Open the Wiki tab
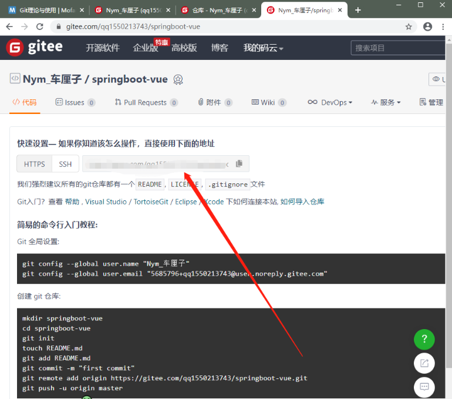The height and width of the screenshot is (399, 452). 269,102
